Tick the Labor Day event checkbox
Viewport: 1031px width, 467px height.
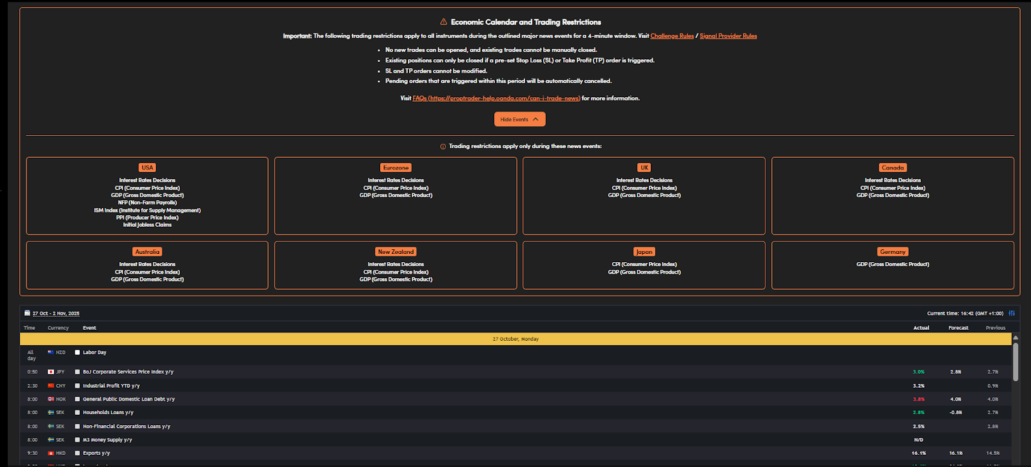(x=77, y=352)
